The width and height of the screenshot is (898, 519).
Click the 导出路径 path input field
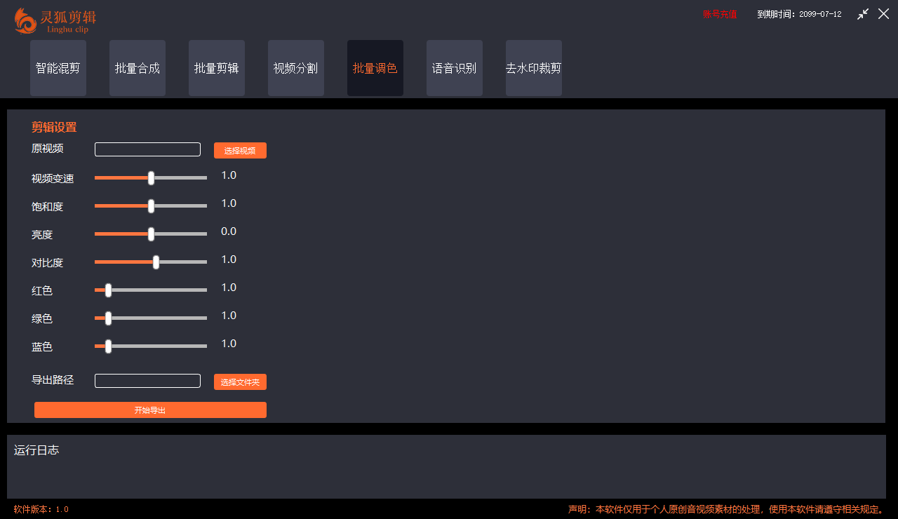[147, 380]
